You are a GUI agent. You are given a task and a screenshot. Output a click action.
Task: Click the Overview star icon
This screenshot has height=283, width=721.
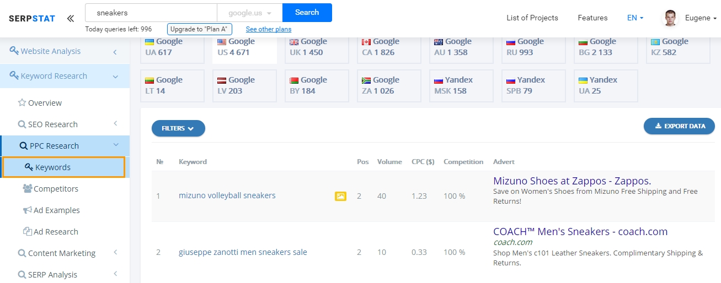point(22,102)
